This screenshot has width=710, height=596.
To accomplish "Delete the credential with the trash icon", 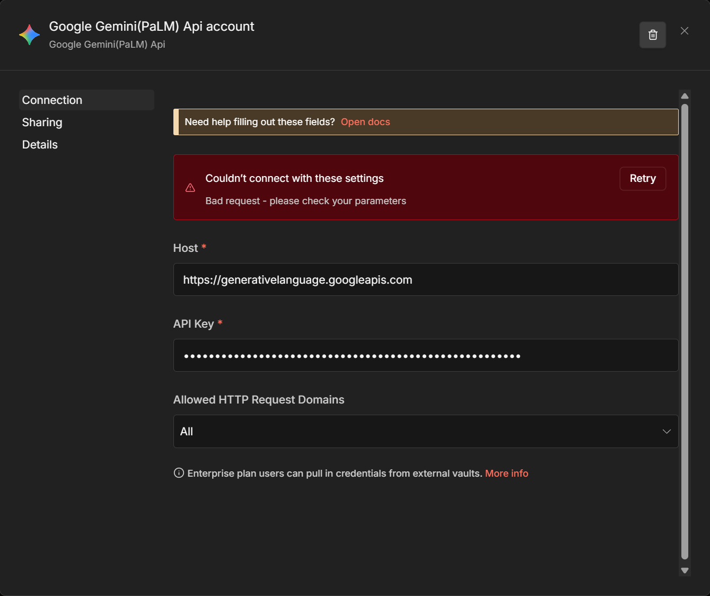I will 653,35.
